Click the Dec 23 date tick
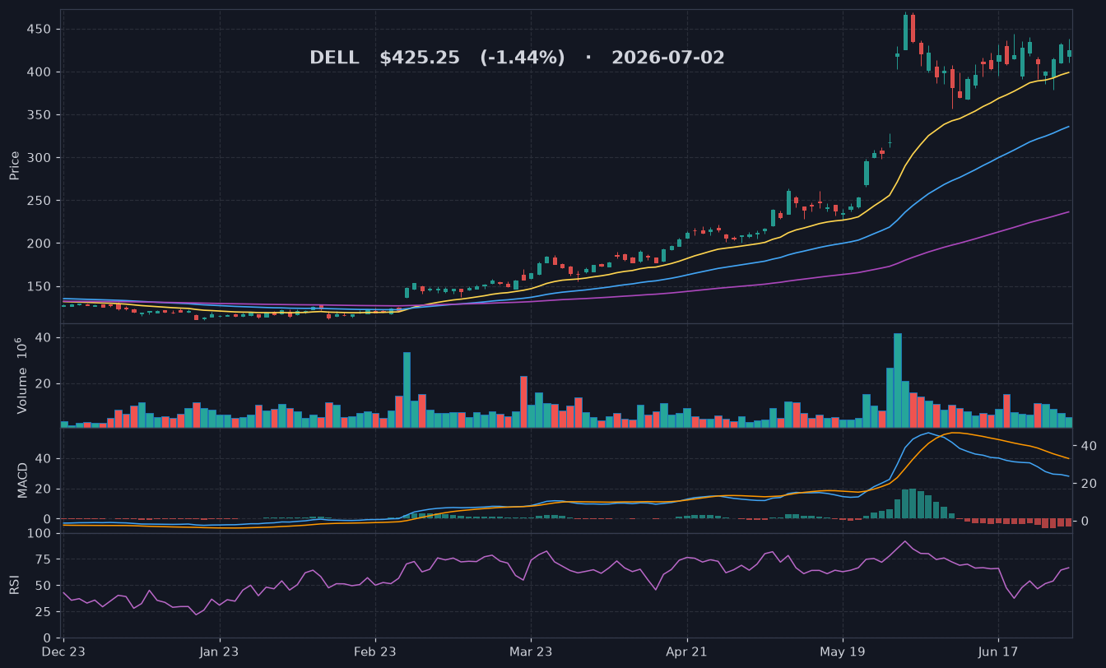Screen dimensions: 1106x668 click(63, 652)
